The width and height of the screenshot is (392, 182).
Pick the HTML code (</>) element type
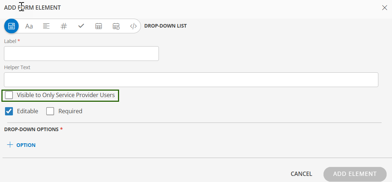coord(133,26)
